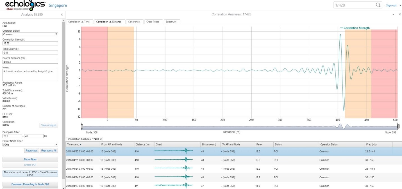Click the Singapore link
Viewport: 402px width, 189px height.
(x=58, y=5)
